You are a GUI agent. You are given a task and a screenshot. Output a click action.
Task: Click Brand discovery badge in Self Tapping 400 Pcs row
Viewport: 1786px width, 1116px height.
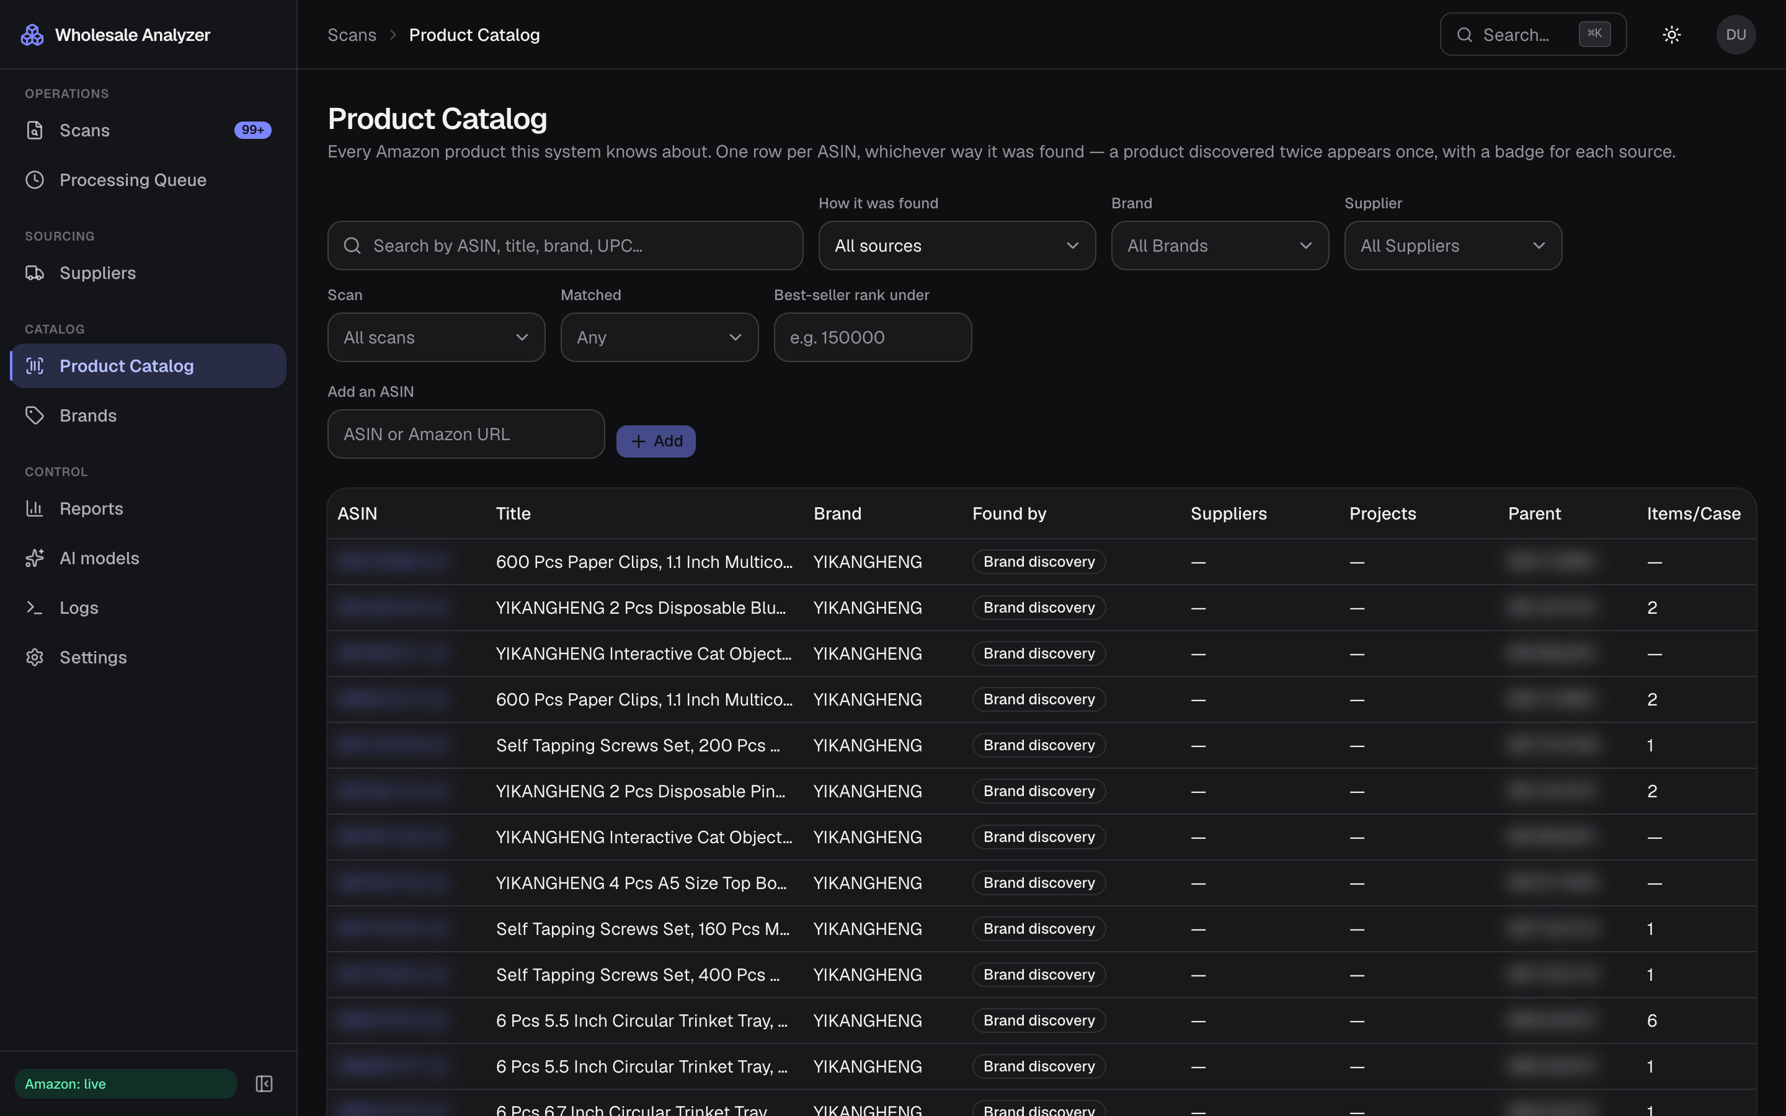coord(1039,975)
